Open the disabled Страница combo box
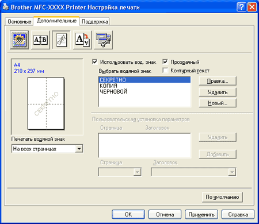 point(120,172)
